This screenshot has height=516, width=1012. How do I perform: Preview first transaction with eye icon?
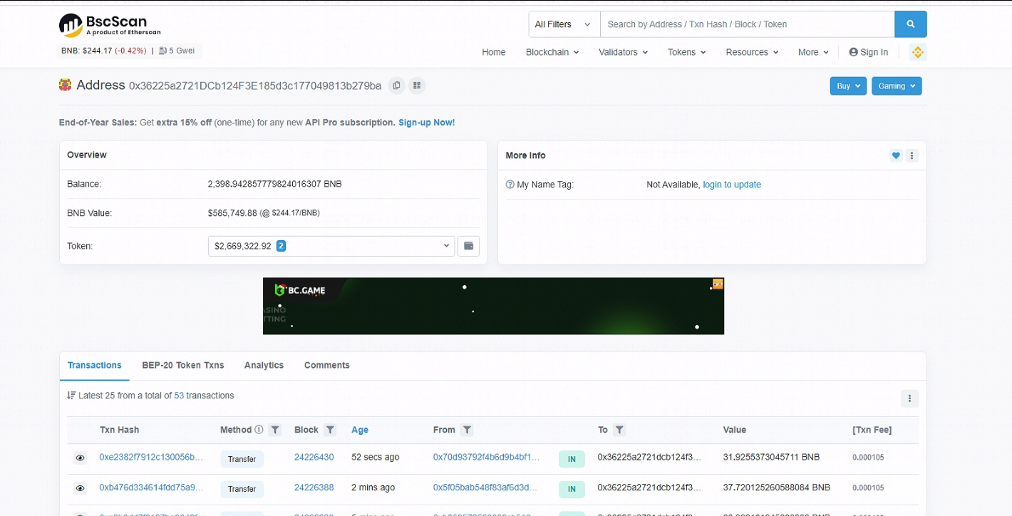pos(81,458)
